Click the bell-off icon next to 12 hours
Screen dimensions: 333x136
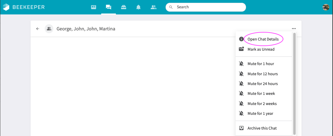point(241,74)
